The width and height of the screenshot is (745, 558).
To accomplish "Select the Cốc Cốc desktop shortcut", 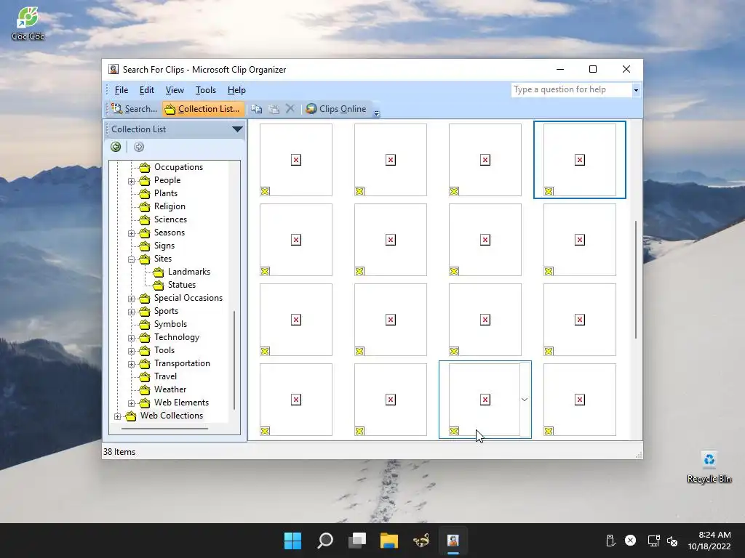I will [x=28, y=24].
